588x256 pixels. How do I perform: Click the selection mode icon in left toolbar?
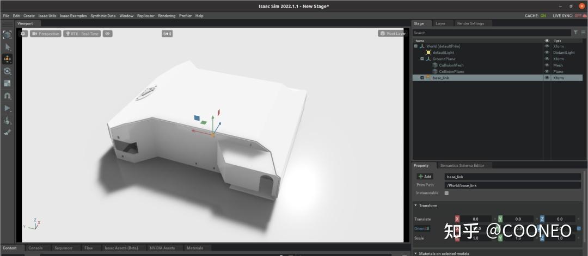[x=7, y=35]
